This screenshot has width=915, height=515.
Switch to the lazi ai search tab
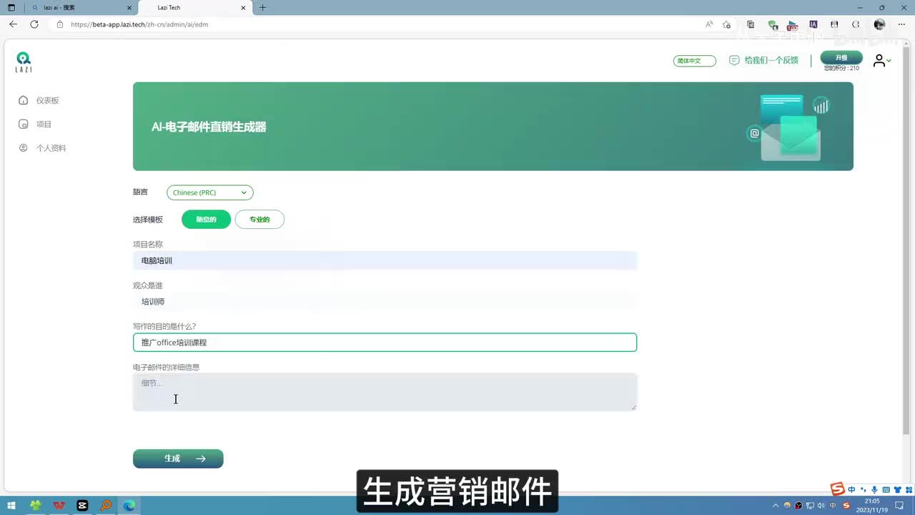tap(79, 7)
